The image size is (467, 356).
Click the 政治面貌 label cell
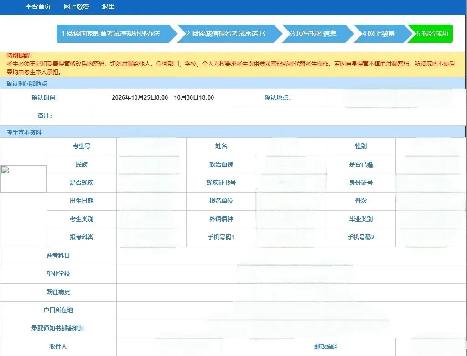[221, 164]
